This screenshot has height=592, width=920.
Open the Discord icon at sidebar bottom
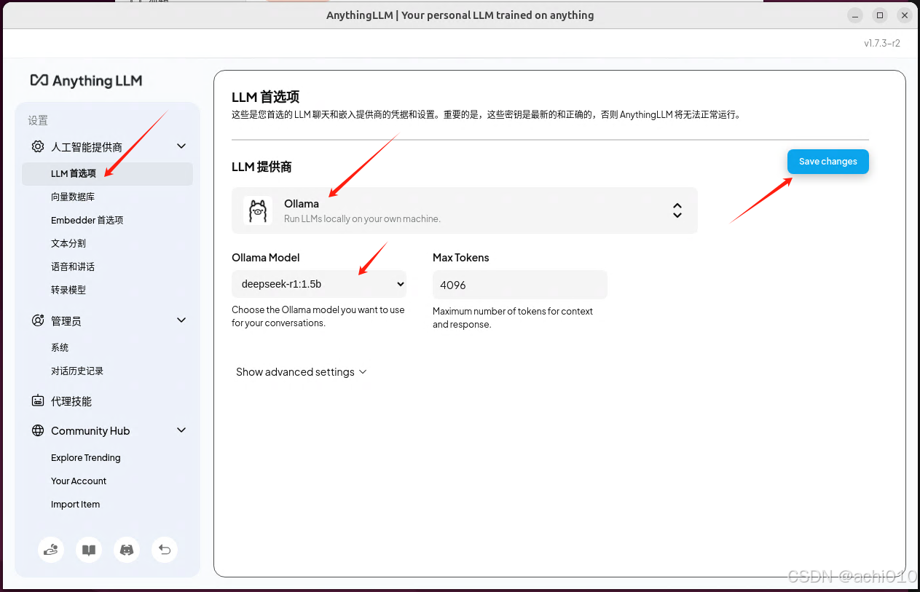(127, 550)
